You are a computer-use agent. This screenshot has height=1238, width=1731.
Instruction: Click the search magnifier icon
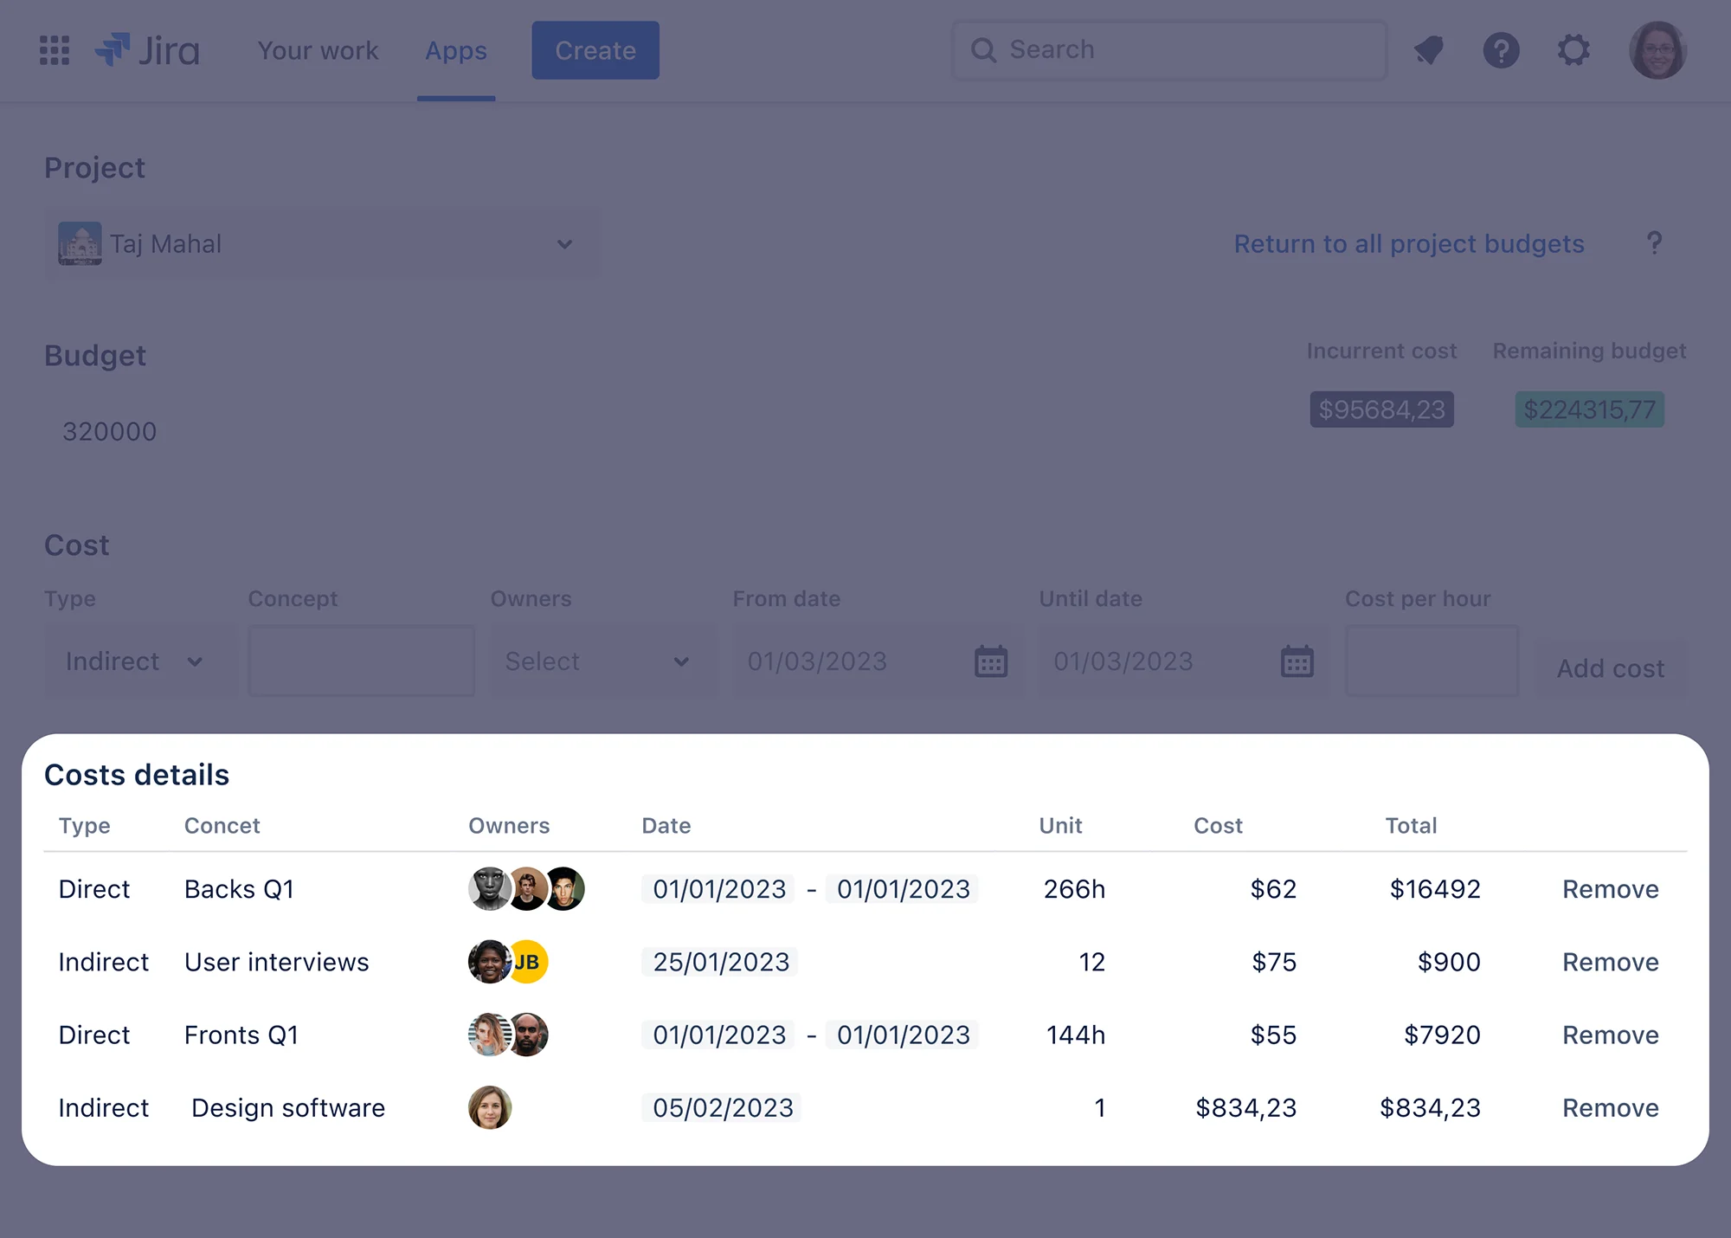(x=983, y=49)
